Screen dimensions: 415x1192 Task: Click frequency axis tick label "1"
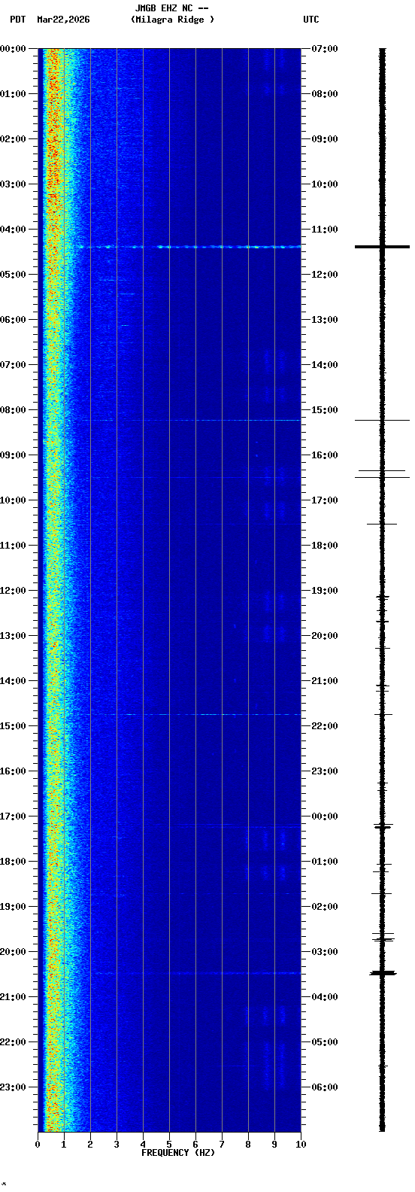[x=64, y=1145]
